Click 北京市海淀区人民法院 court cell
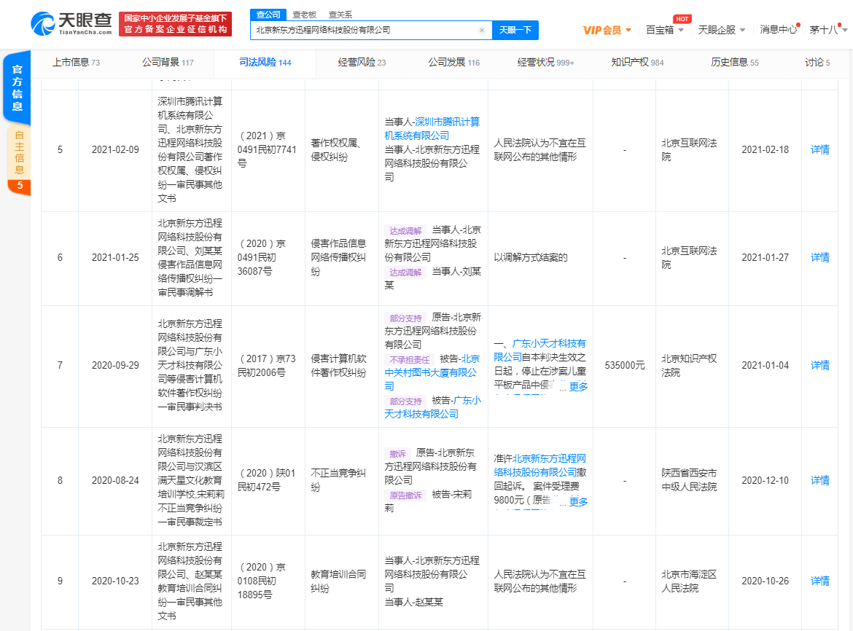Viewport: 853px width, 631px height. [689, 581]
